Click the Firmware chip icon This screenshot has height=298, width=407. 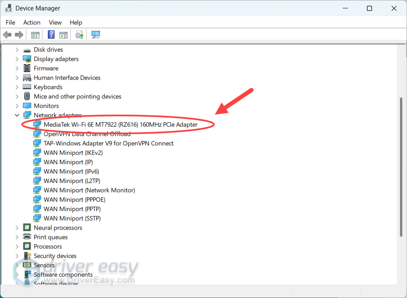click(27, 68)
